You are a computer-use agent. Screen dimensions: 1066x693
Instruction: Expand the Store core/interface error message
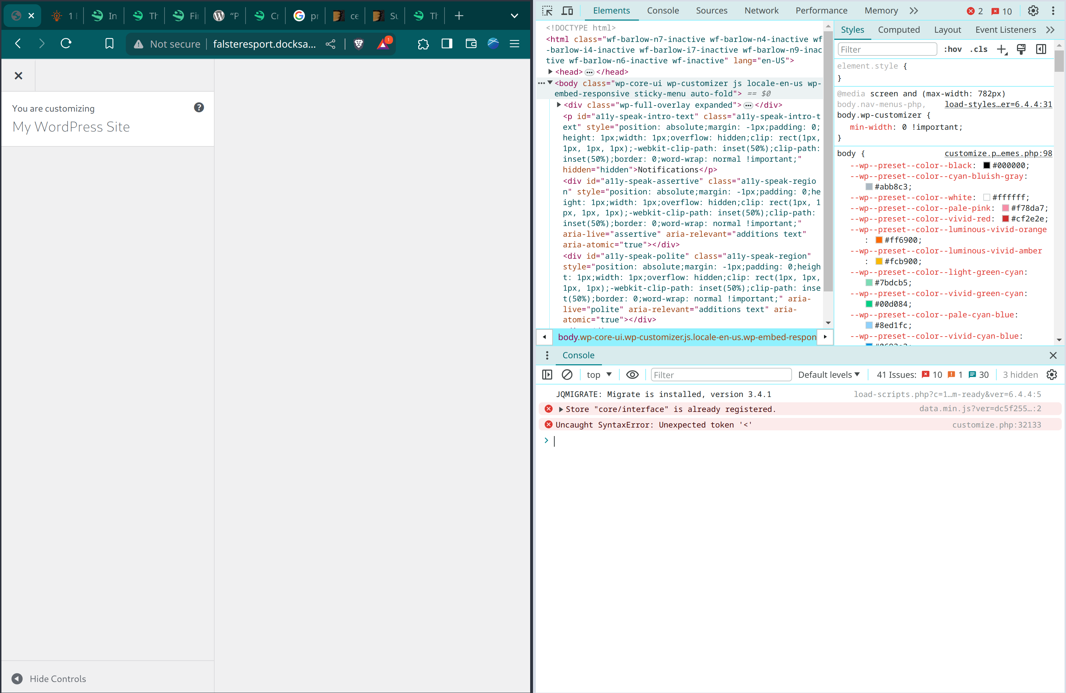561,409
